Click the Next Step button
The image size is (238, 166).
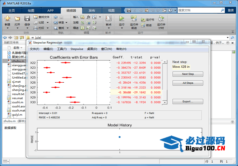[188, 74]
